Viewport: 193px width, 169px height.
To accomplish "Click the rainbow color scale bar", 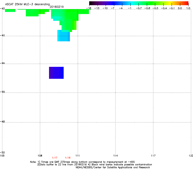I will 139,3.
